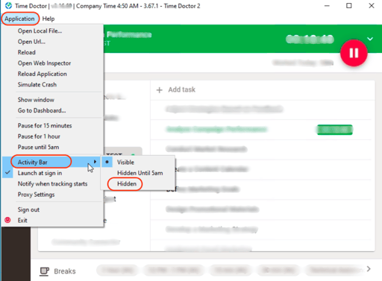382x281 pixels.
Task: Select Hidden Until 5am option
Action: pos(140,173)
